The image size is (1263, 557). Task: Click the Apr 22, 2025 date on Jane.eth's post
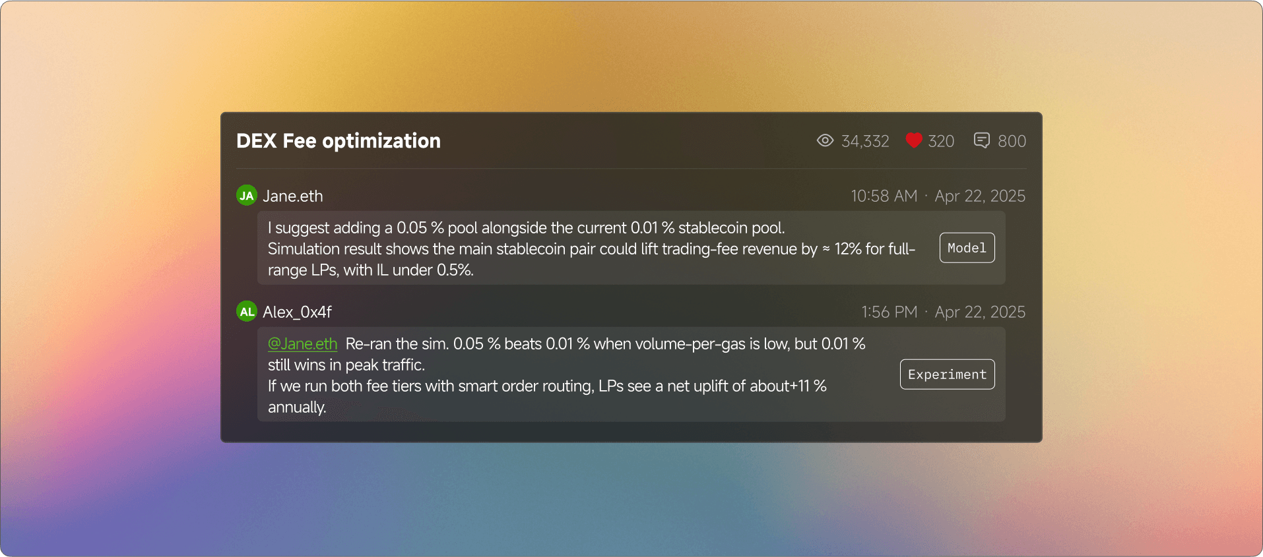[980, 196]
